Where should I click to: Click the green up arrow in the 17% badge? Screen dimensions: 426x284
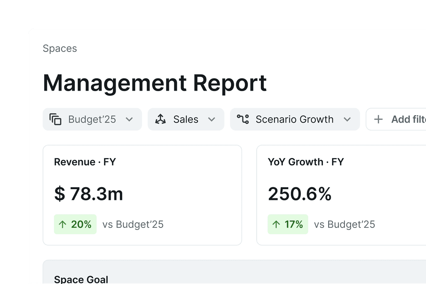tap(275, 224)
